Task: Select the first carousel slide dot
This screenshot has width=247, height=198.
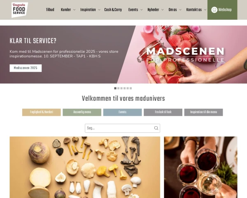Action: coord(115,88)
